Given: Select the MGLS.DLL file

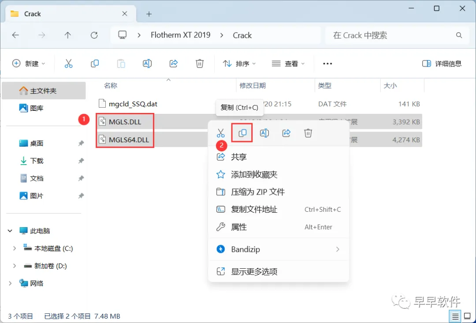Looking at the screenshot, I should [x=125, y=122].
